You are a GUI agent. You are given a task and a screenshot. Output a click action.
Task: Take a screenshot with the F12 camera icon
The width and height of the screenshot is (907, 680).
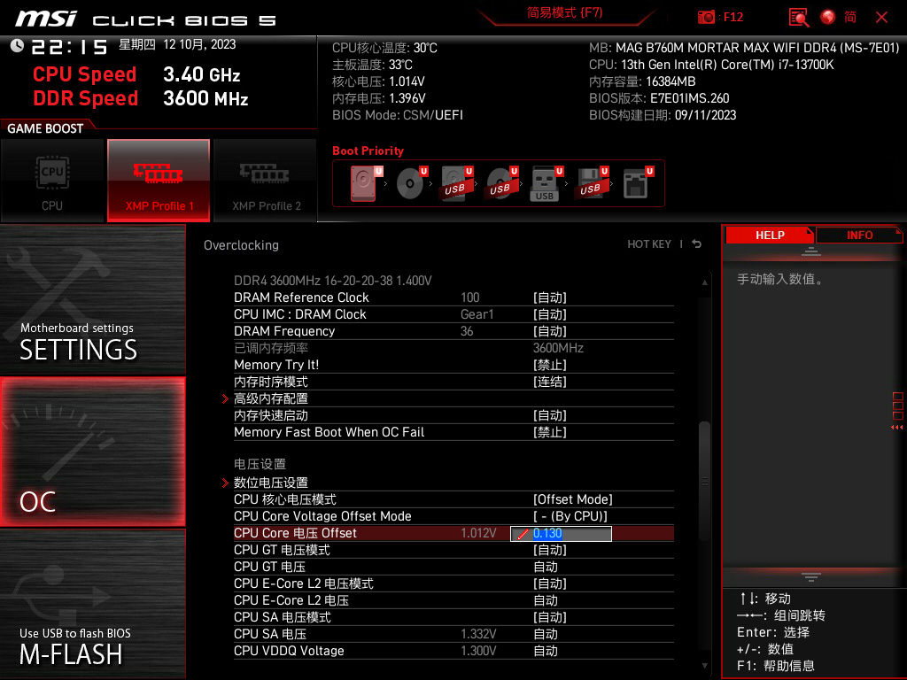[x=706, y=17]
